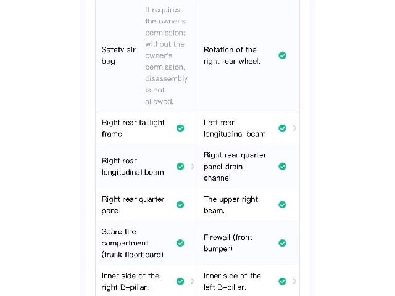Viewport: 395px width, 296px height.
Task: Click green check for Spare tire compartment
Action: (x=180, y=243)
